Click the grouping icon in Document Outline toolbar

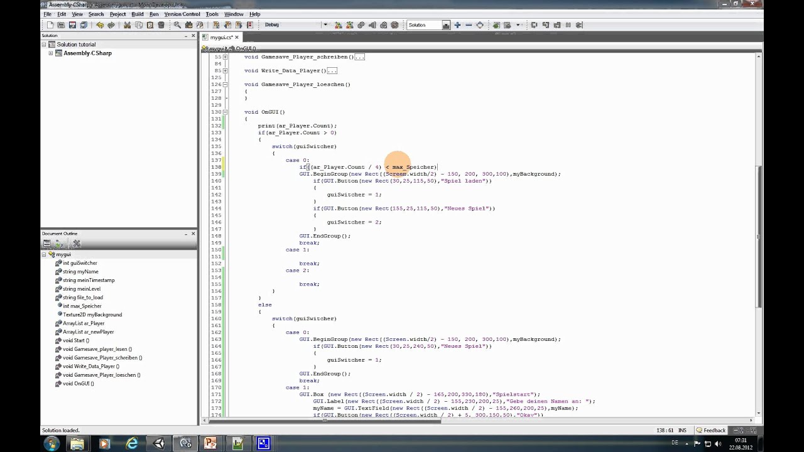pos(47,244)
